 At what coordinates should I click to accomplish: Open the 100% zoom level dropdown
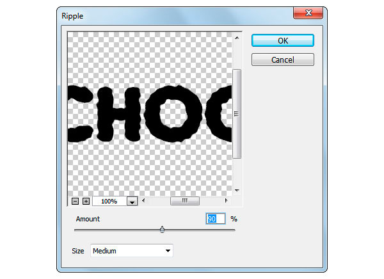coord(132,202)
